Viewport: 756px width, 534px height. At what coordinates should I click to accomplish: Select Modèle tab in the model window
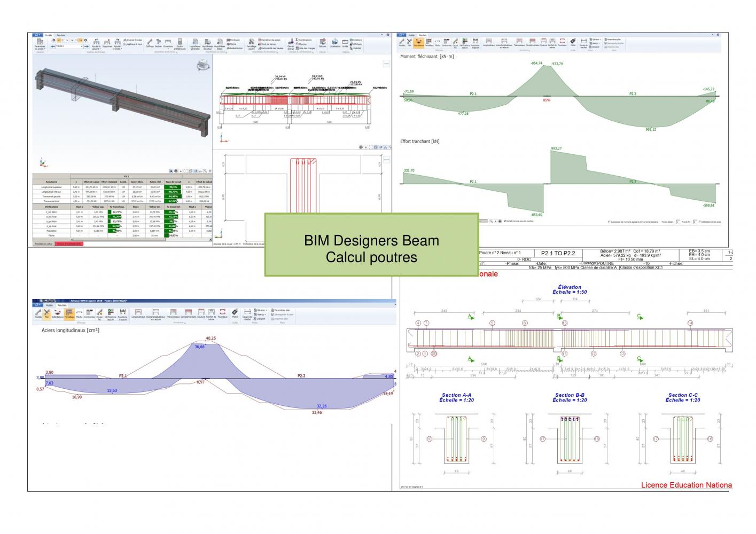(x=49, y=35)
